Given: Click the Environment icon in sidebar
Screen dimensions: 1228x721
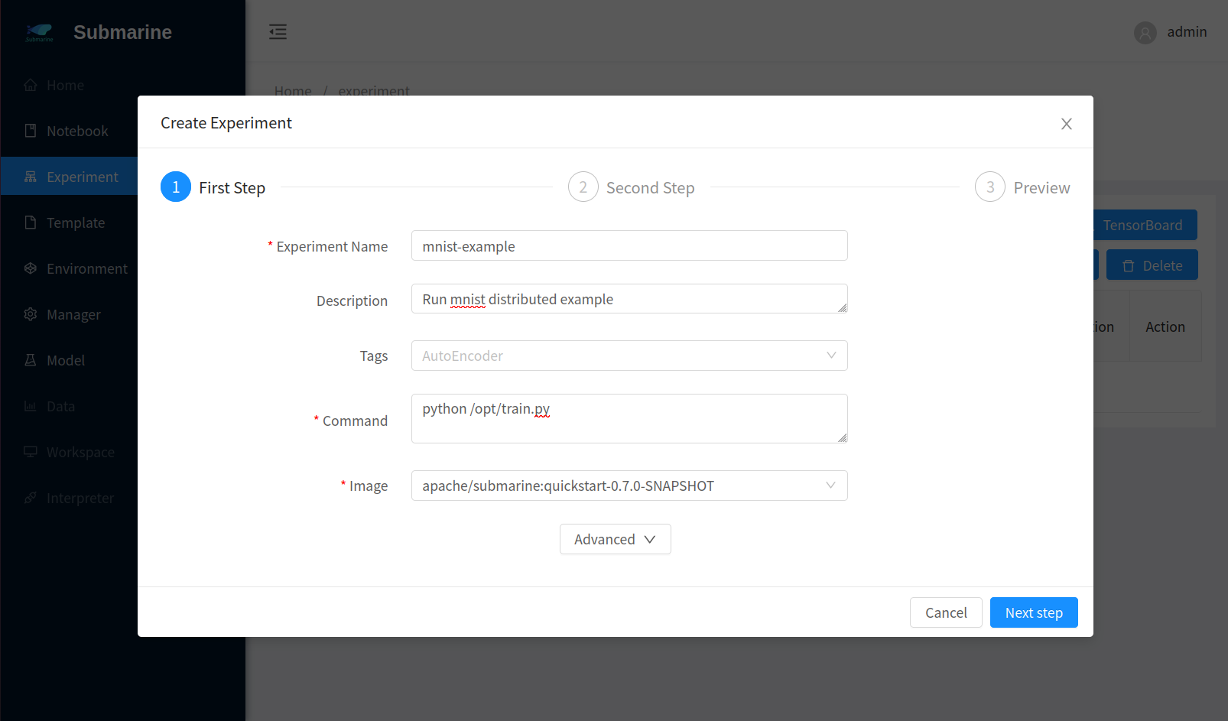Looking at the screenshot, I should 31,268.
